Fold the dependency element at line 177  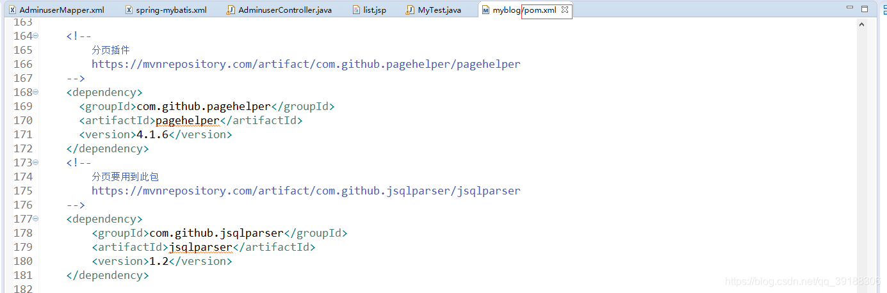click(36, 219)
